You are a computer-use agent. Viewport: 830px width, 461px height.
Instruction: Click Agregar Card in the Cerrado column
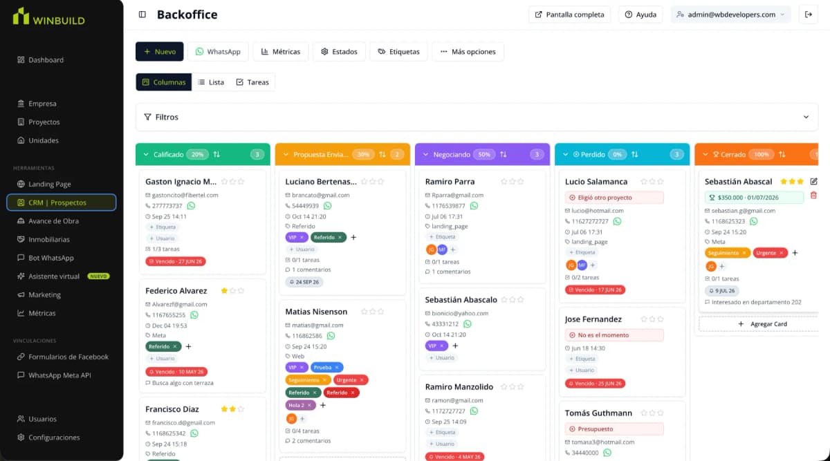pyautogui.click(x=762, y=323)
